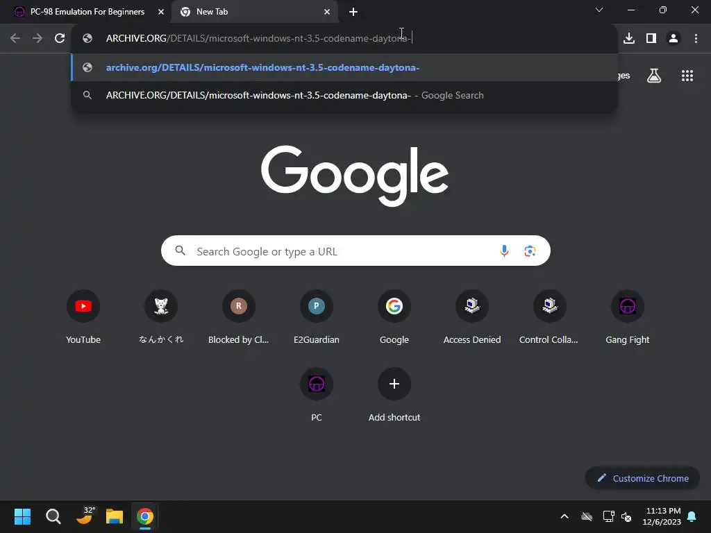The image size is (711, 533).
Task: Close the New Tab tab
Action: click(x=327, y=12)
